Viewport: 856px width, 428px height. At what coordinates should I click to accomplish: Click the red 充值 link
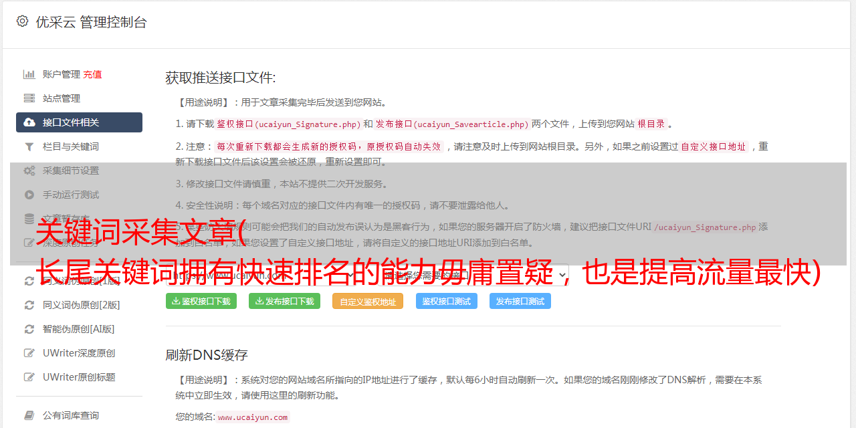[92, 74]
